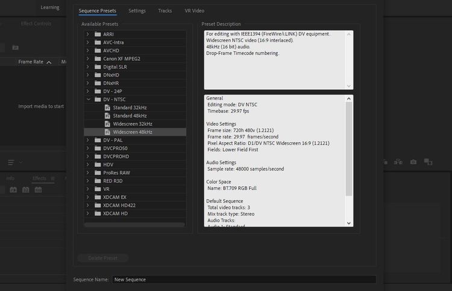
Task: Click the Standard 32kHz preset file icon
Action: point(108,107)
